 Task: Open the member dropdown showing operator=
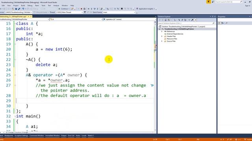click(130, 19)
